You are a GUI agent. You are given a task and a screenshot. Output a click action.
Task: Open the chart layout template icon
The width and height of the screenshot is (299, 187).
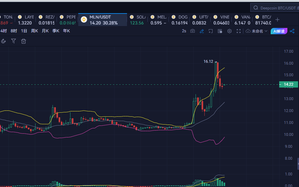pyautogui.click(x=220, y=31)
